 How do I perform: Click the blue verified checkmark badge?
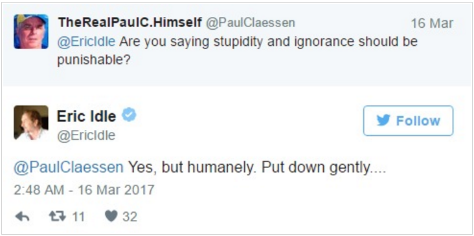[129, 115]
